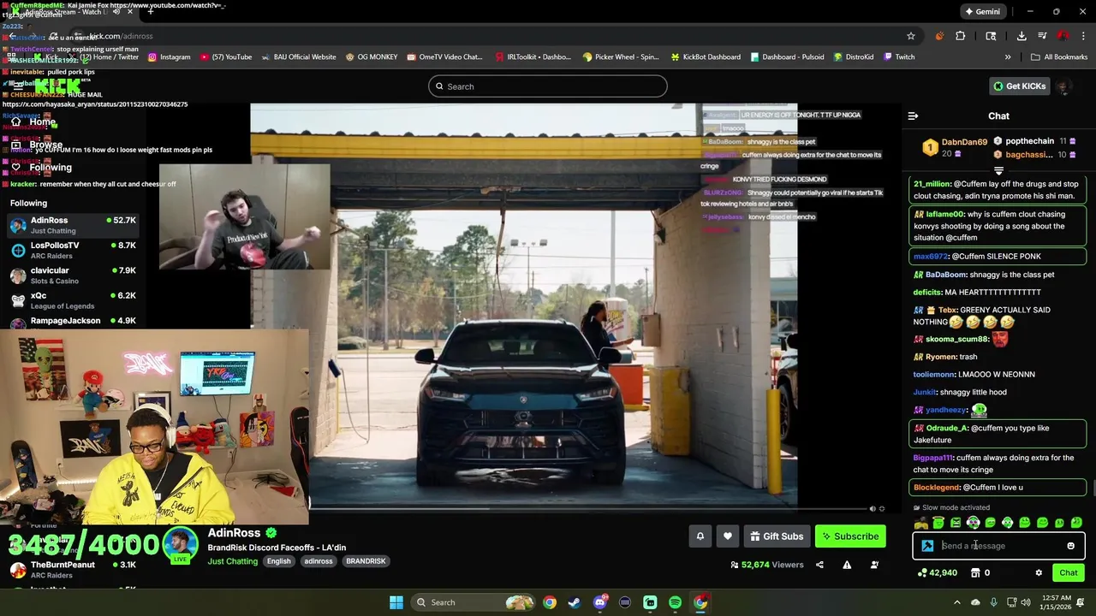This screenshot has height=616, width=1096.
Task: Open the IRLToolkit Dashboard bookmark
Action: 533,57
